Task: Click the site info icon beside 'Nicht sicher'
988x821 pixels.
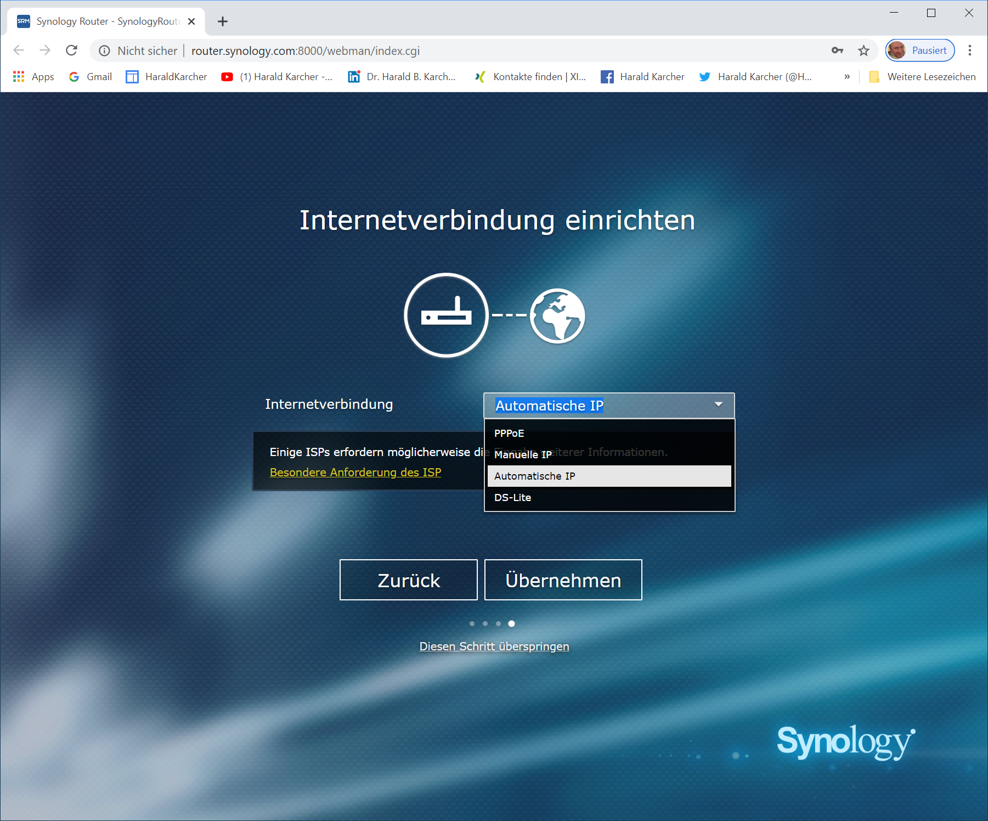Action: 104,50
